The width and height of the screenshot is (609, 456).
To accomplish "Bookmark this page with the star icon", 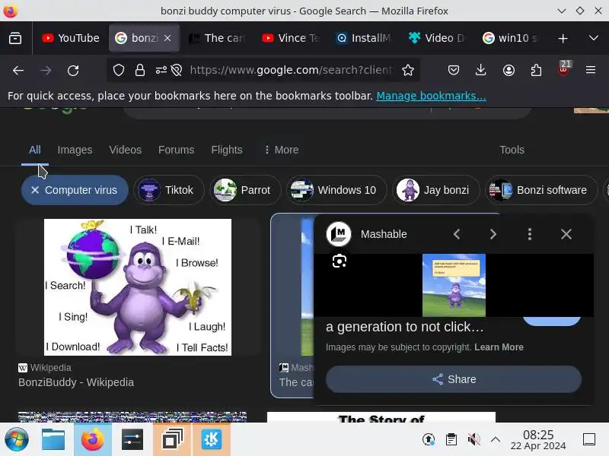I will (408, 70).
